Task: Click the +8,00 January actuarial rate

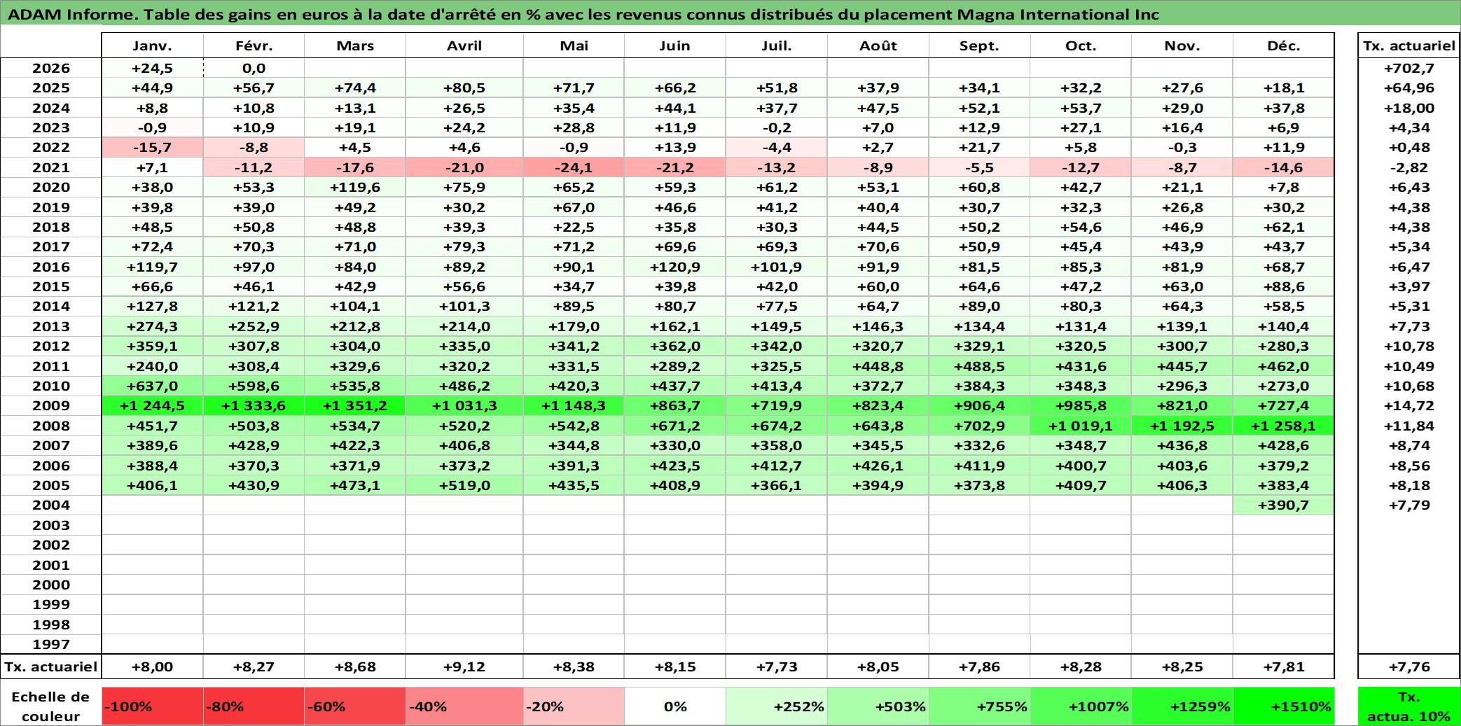Action: (x=152, y=666)
